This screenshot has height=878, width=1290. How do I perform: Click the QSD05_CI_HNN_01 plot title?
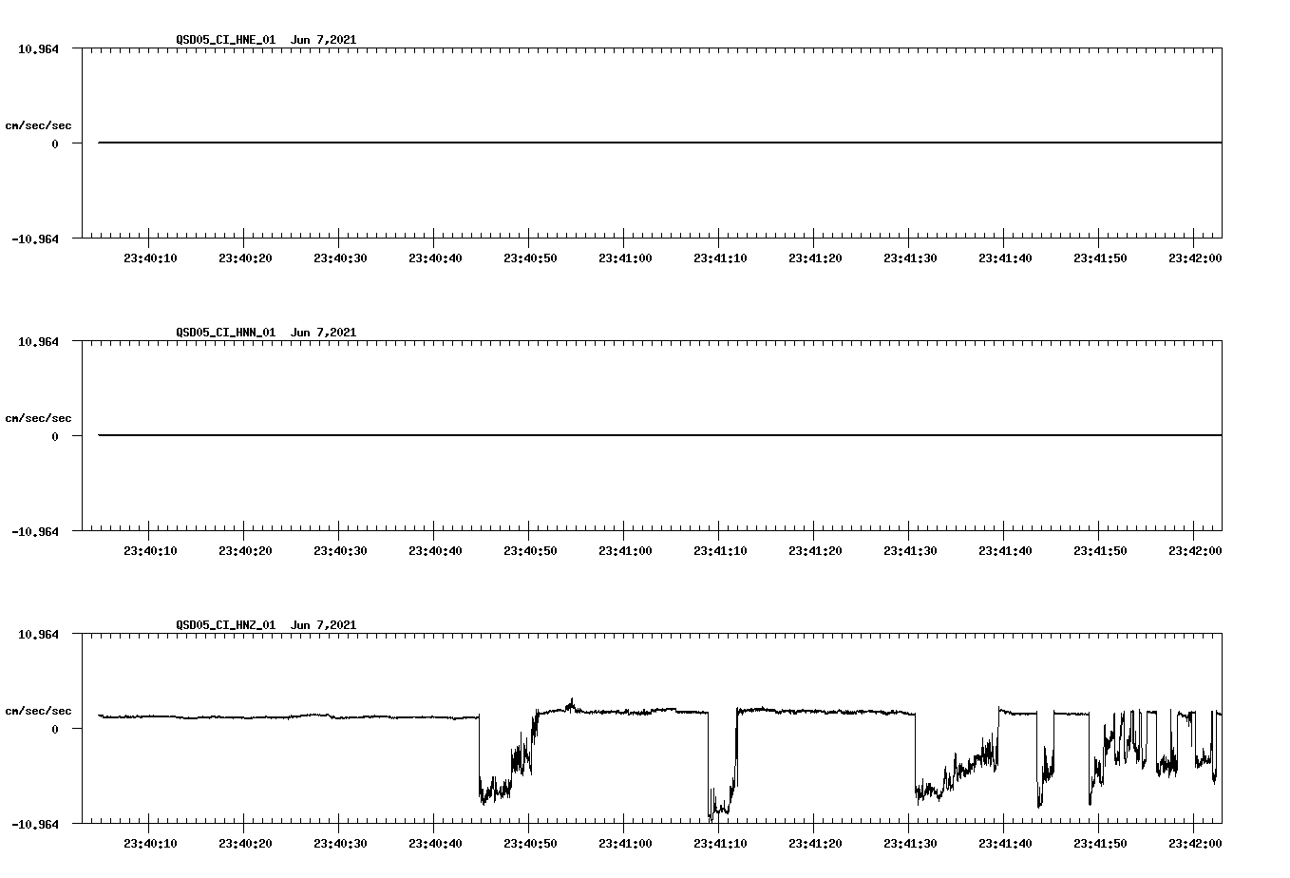[266, 333]
